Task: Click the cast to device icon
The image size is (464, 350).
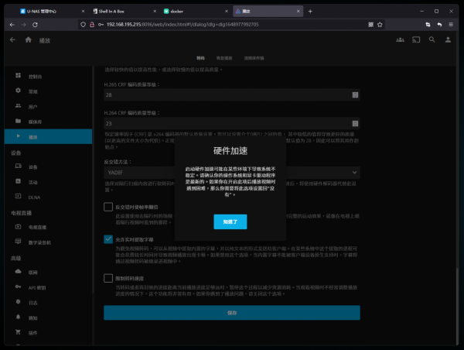Action: coord(416,39)
